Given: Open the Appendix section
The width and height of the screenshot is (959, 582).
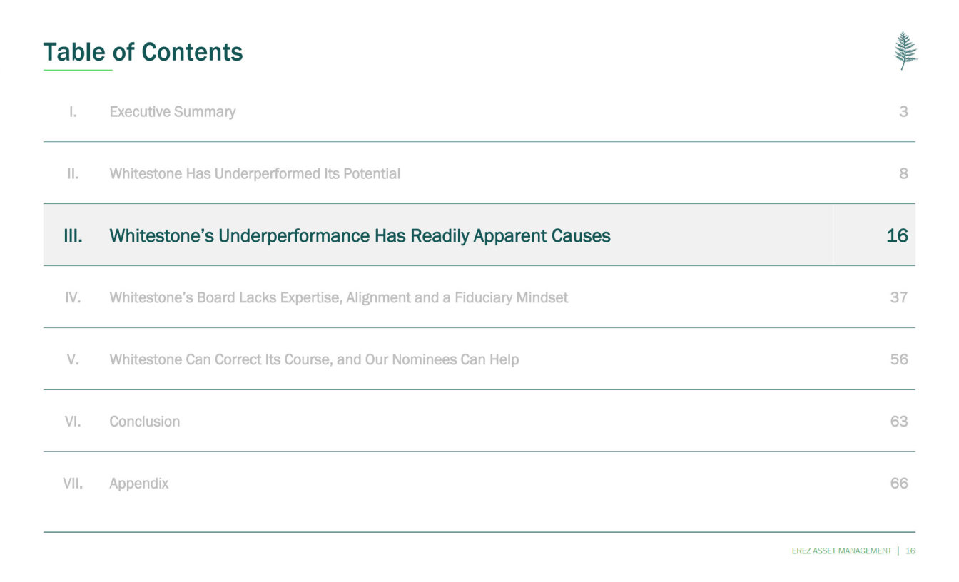Looking at the screenshot, I should tap(138, 484).
